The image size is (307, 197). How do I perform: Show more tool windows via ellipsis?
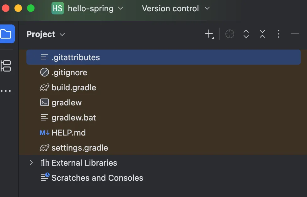click(x=6, y=91)
